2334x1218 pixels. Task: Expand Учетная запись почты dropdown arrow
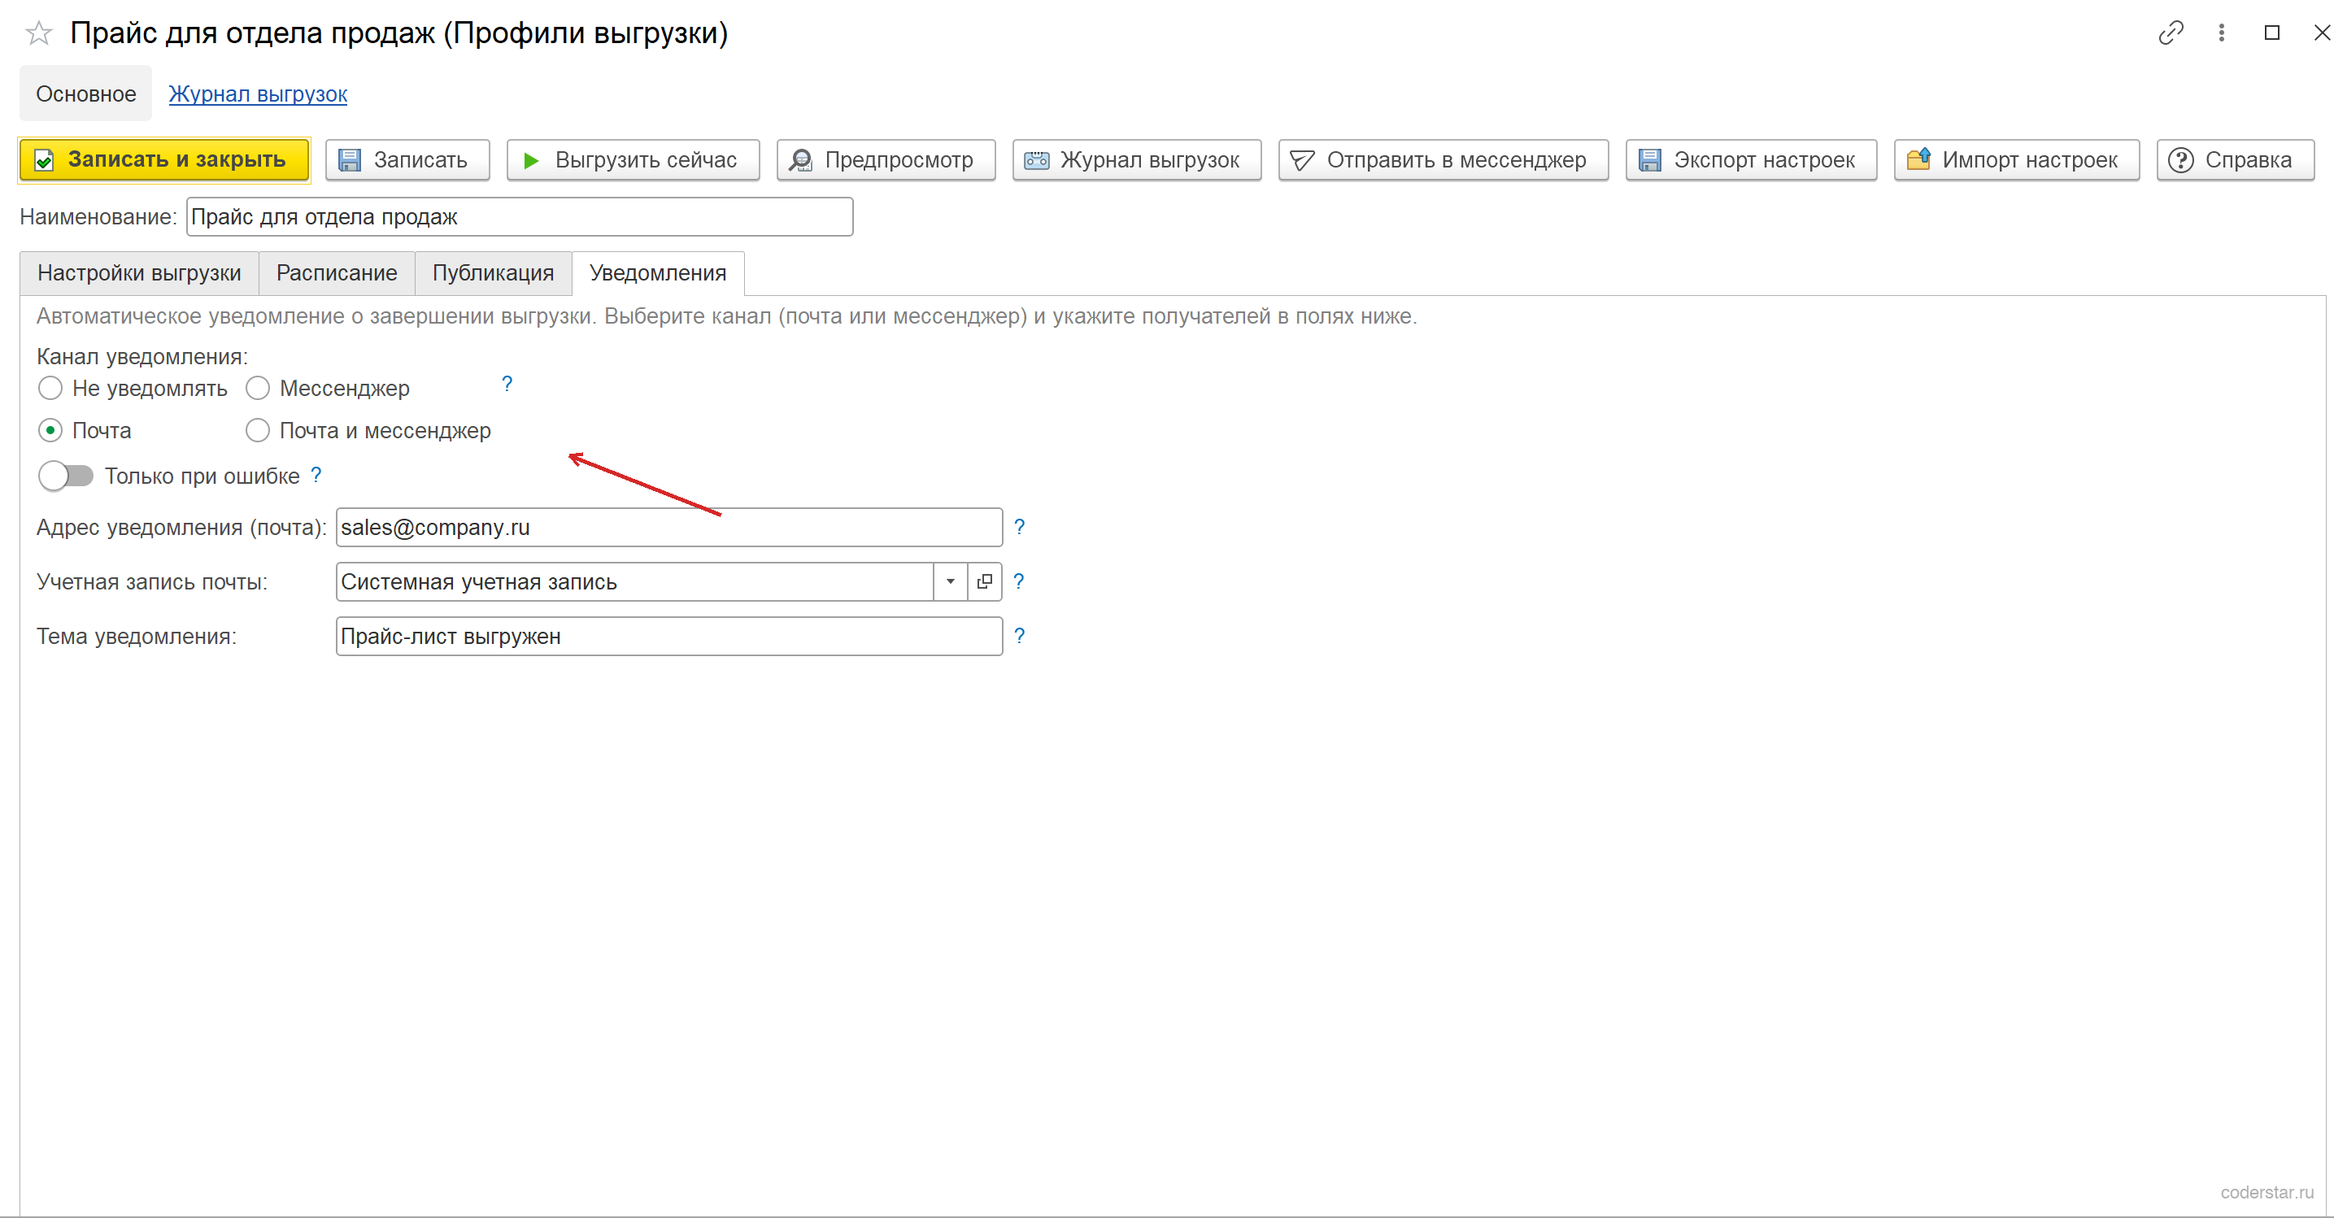(x=951, y=582)
